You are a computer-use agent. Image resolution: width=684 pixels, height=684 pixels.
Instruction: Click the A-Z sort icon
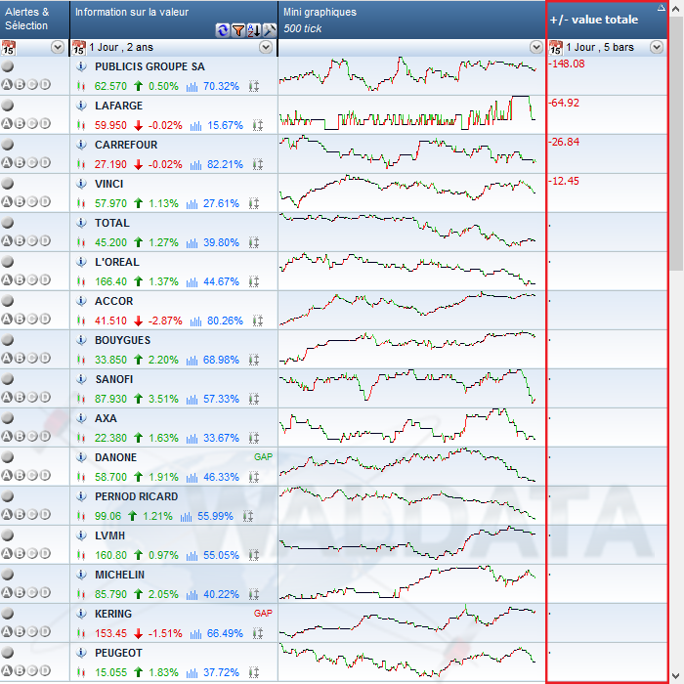pyautogui.click(x=254, y=30)
